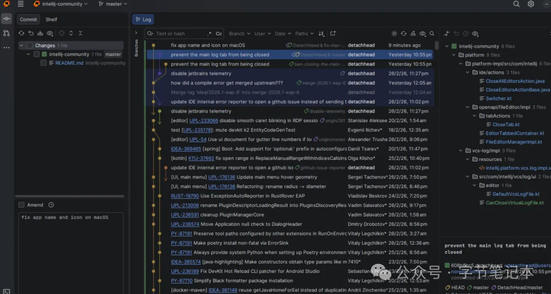551x294 pixels.
Task: Open new log tab icon
Action: (333, 33)
